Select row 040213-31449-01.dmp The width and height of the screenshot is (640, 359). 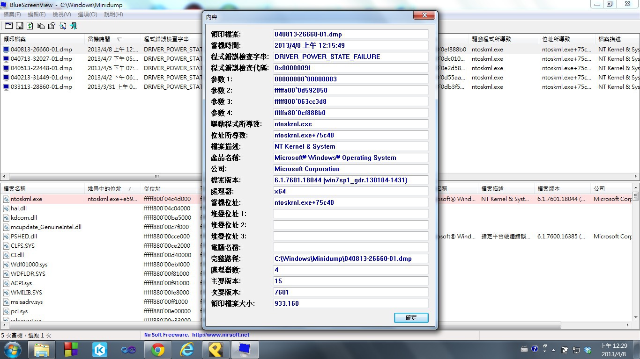click(41, 77)
